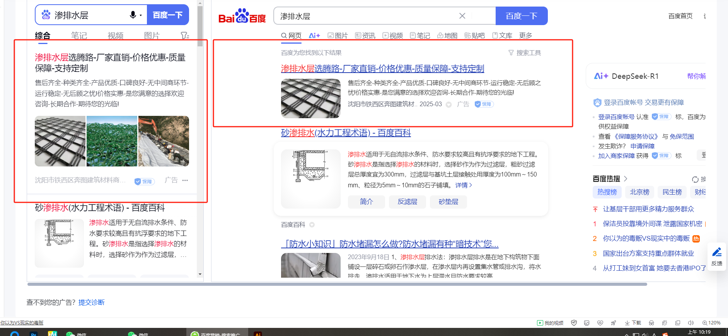Switch to 视频 tab in mobile preview
728x336 pixels.
pos(115,36)
